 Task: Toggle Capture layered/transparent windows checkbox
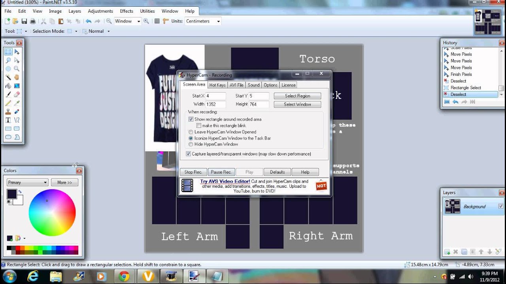point(189,154)
